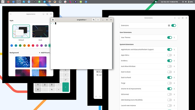The image size is (195, 110).
Task: Toggle the Apps Menu extension on
Action: point(170,55)
